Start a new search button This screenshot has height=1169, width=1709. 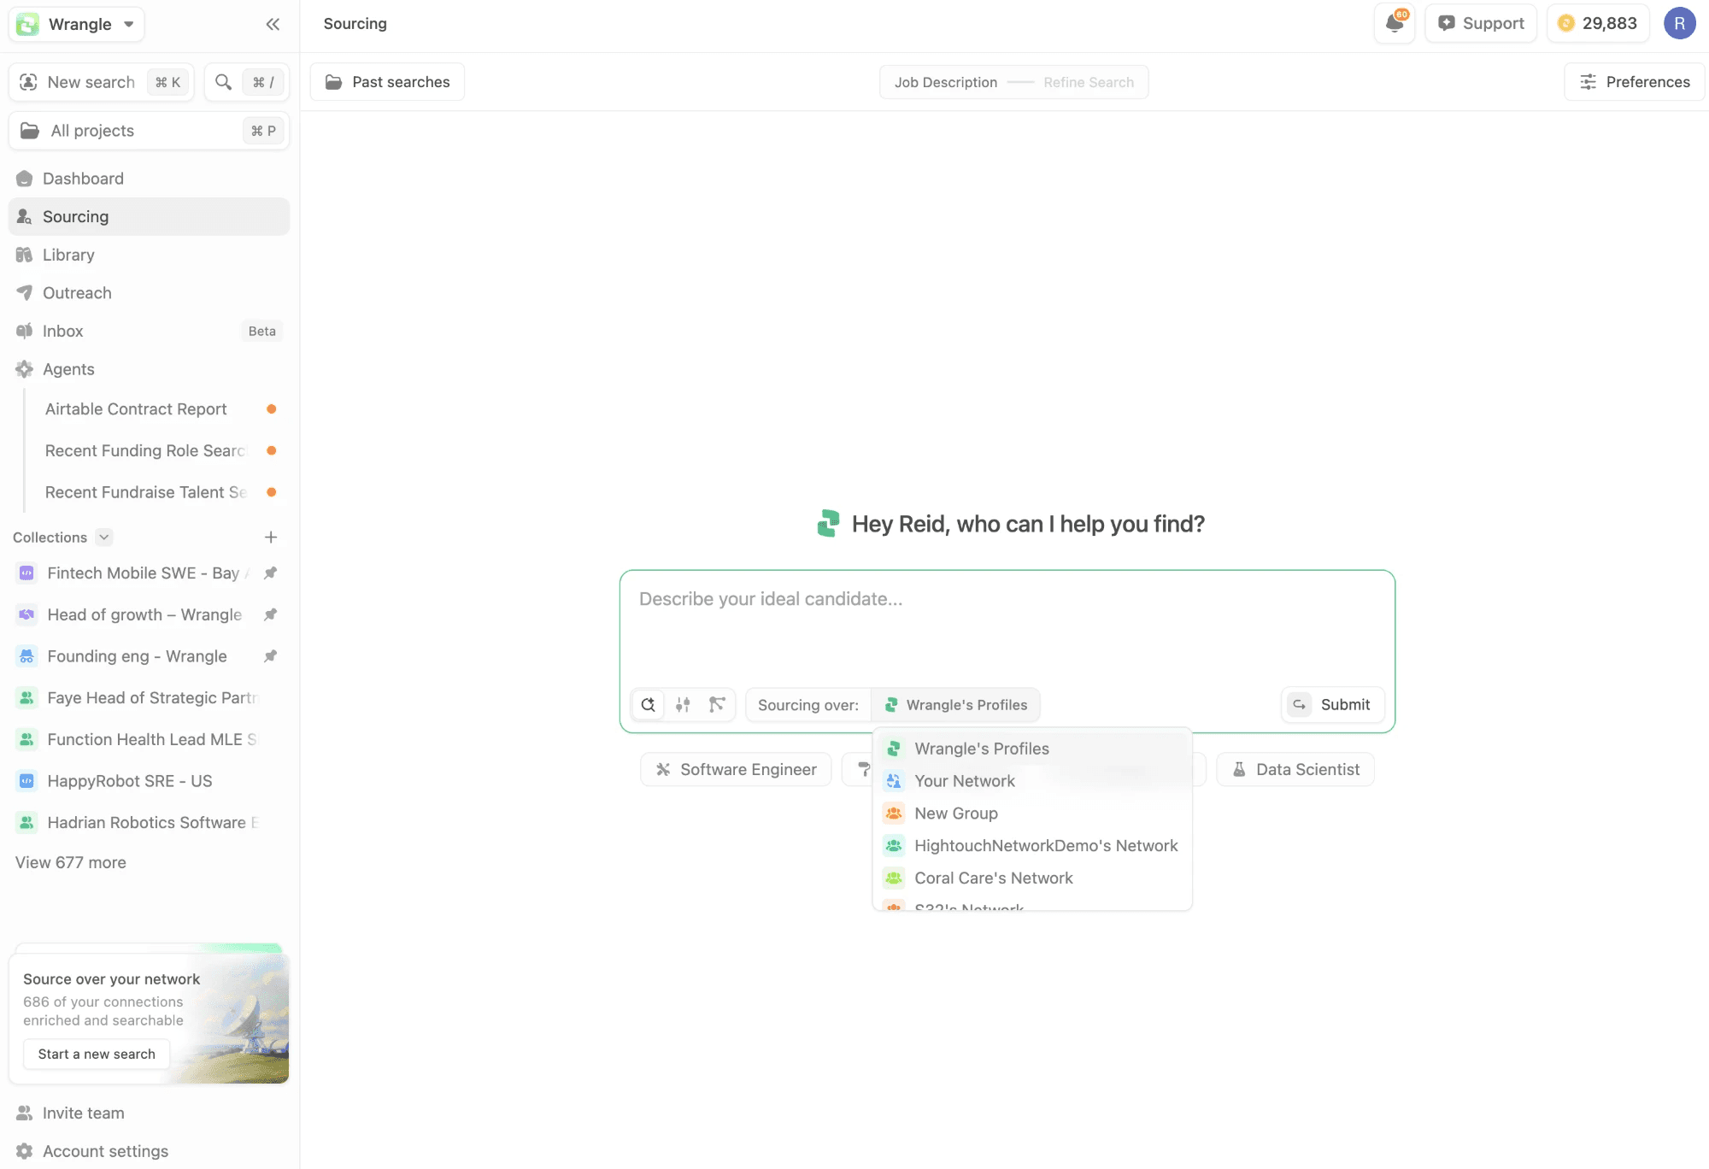click(97, 1054)
